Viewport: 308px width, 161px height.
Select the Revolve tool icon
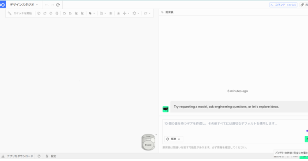pos(57,13)
